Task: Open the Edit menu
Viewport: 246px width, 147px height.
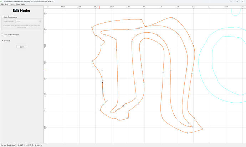Action: pos(6,4)
